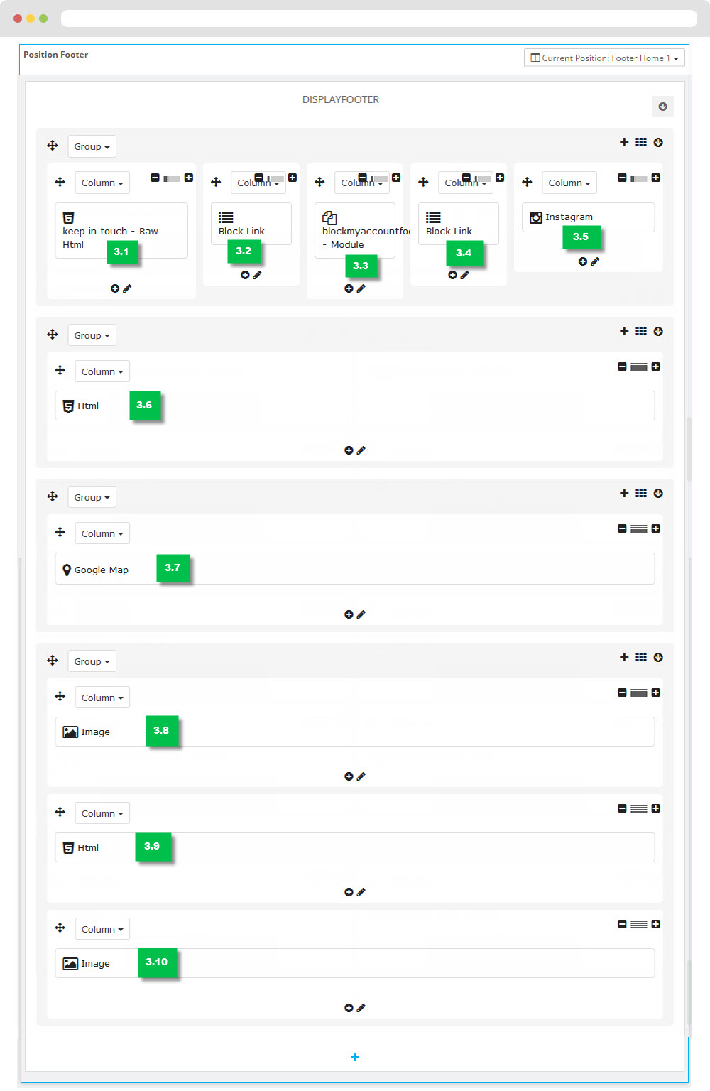This screenshot has height=1091, width=710.
Task: Increase width of the 3.6 Html column with plus
Action: (x=656, y=367)
